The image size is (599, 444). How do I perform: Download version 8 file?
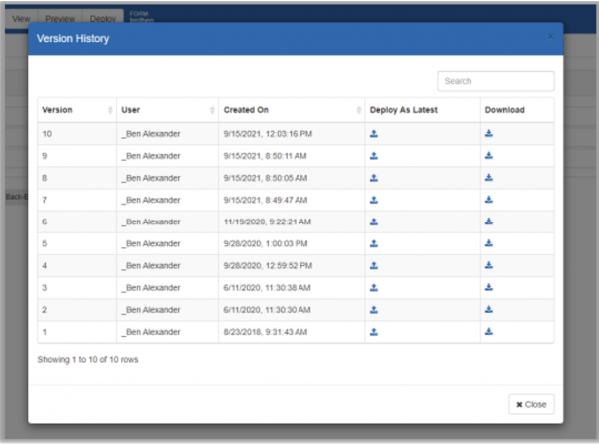pos(489,178)
